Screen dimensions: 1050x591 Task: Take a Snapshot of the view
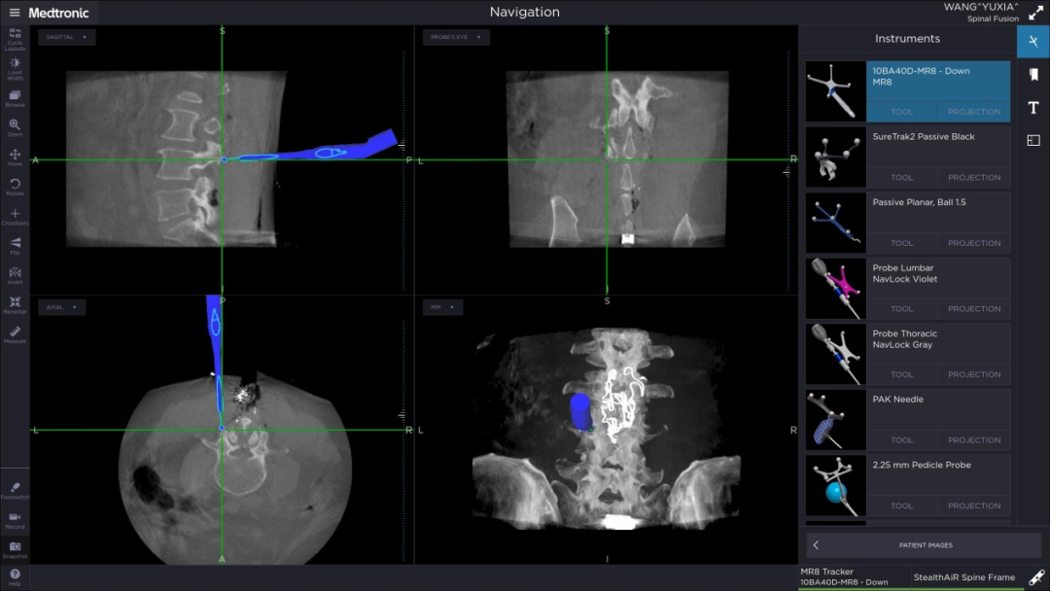[15, 549]
